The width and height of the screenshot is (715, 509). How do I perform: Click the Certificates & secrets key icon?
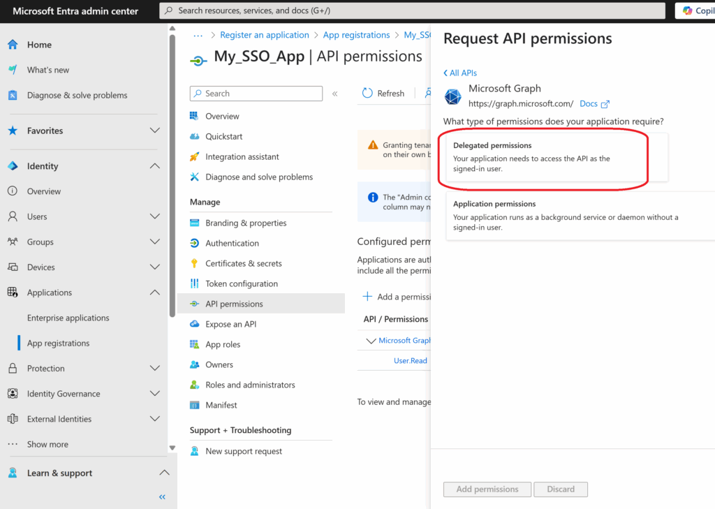pyautogui.click(x=195, y=263)
